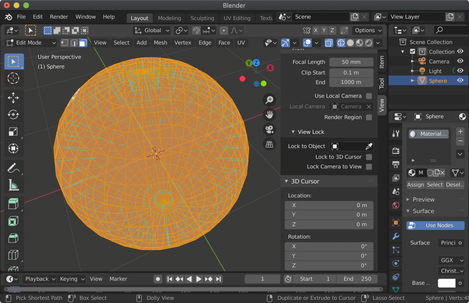
Task: Switch to face select mode
Action: pos(83,43)
